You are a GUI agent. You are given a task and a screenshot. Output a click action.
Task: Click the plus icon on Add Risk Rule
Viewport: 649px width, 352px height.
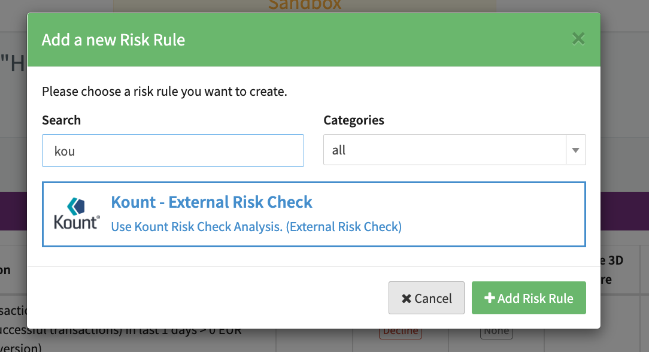tap(489, 298)
